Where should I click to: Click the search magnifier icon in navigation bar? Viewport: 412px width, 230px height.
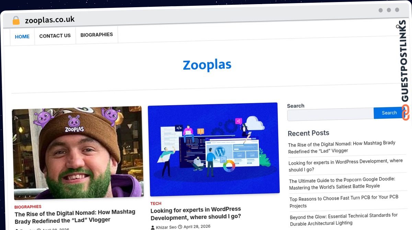point(398,27)
